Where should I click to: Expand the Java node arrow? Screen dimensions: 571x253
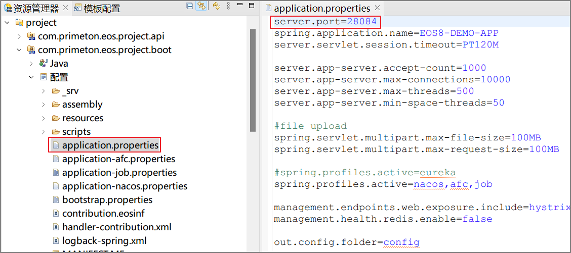click(x=31, y=64)
